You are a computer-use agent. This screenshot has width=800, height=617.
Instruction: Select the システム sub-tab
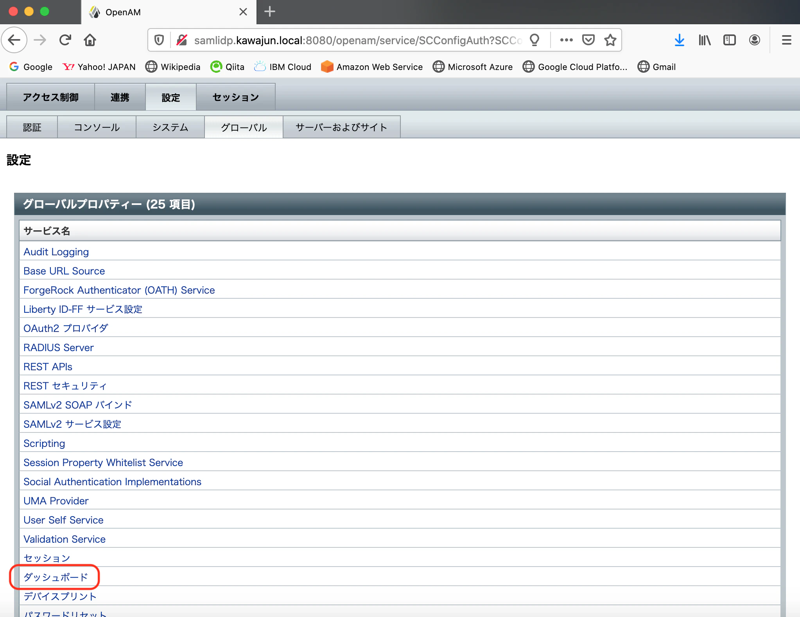click(x=170, y=127)
